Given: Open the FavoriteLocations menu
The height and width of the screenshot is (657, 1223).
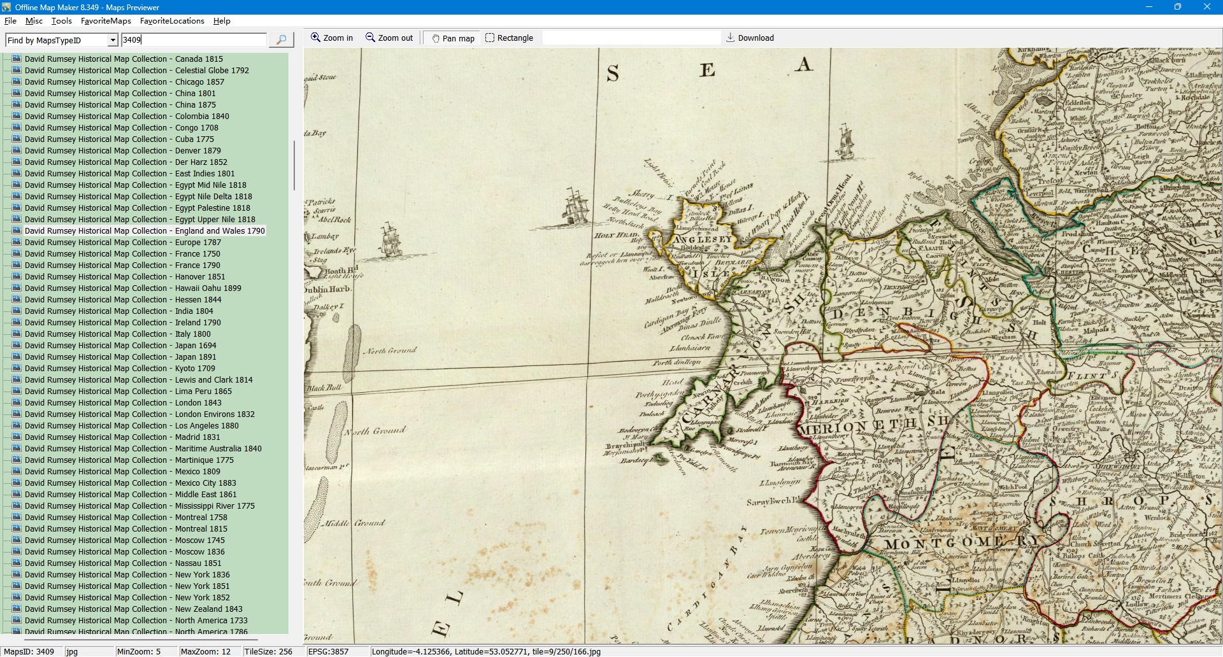Looking at the screenshot, I should click(172, 21).
